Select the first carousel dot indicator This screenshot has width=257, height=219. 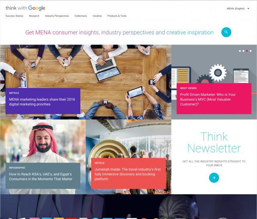[x=240, y=51]
